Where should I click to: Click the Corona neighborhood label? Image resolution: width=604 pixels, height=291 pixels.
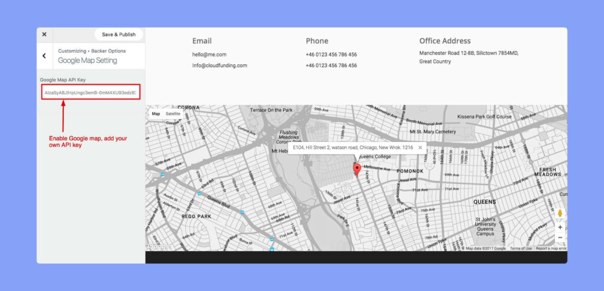click(189, 107)
